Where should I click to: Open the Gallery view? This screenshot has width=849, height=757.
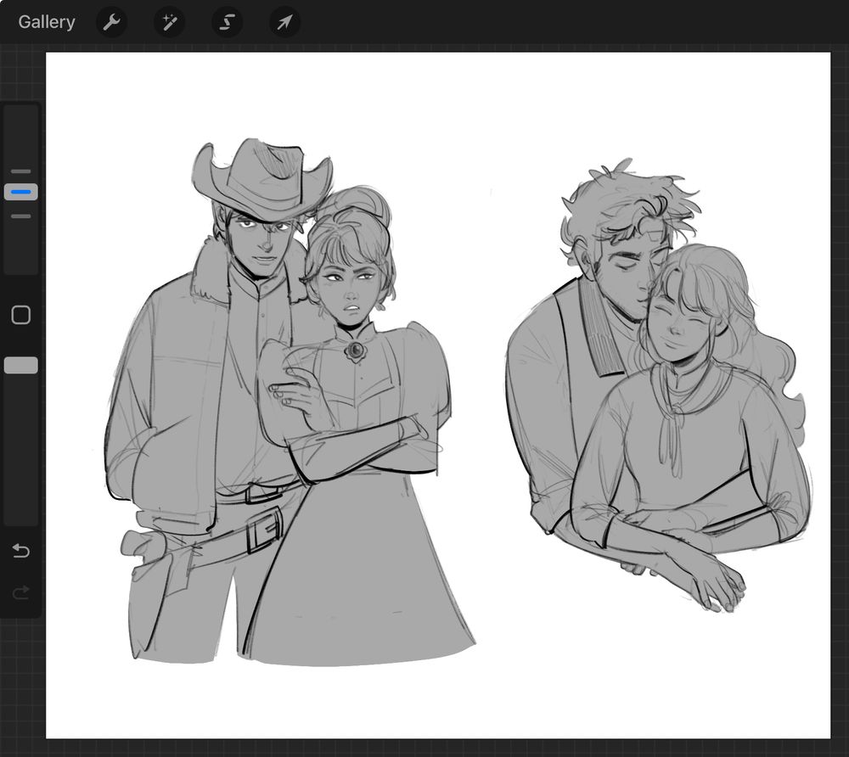tap(47, 22)
